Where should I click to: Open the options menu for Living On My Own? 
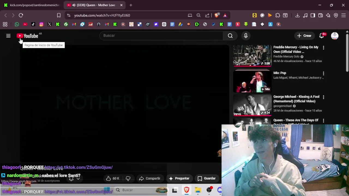pyautogui.click(x=323, y=48)
